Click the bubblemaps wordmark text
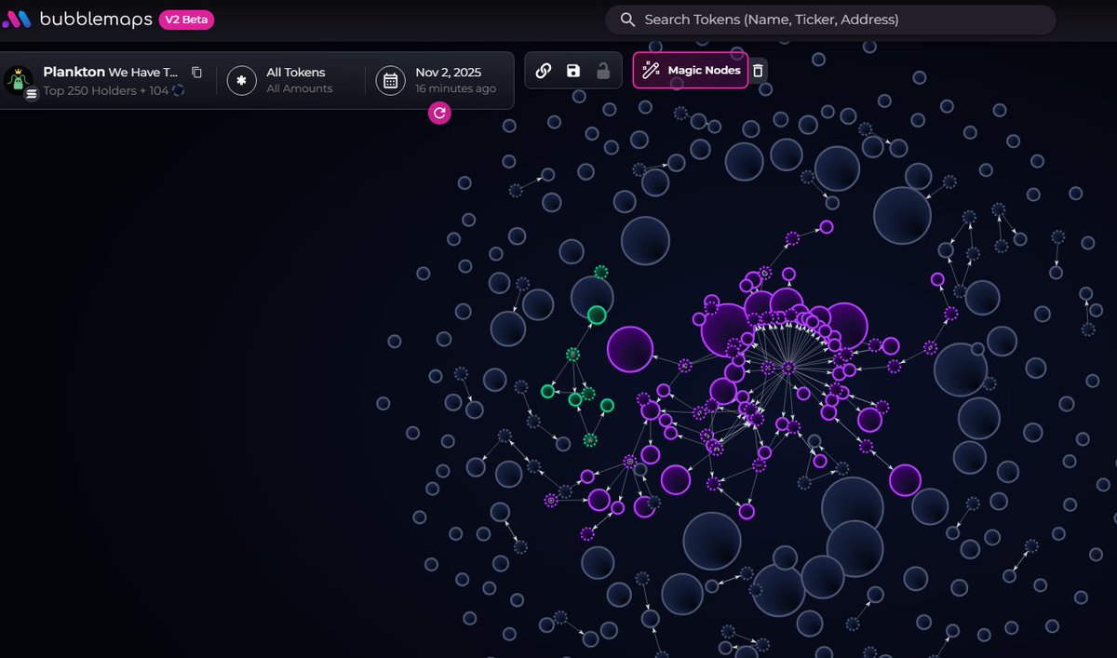The image size is (1117, 658). (x=95, y=20)
